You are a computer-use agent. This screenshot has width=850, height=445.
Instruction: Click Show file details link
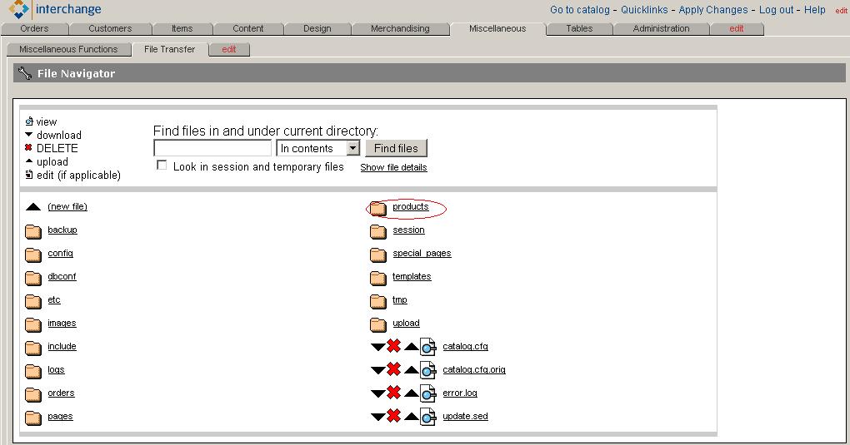point(393,167)
